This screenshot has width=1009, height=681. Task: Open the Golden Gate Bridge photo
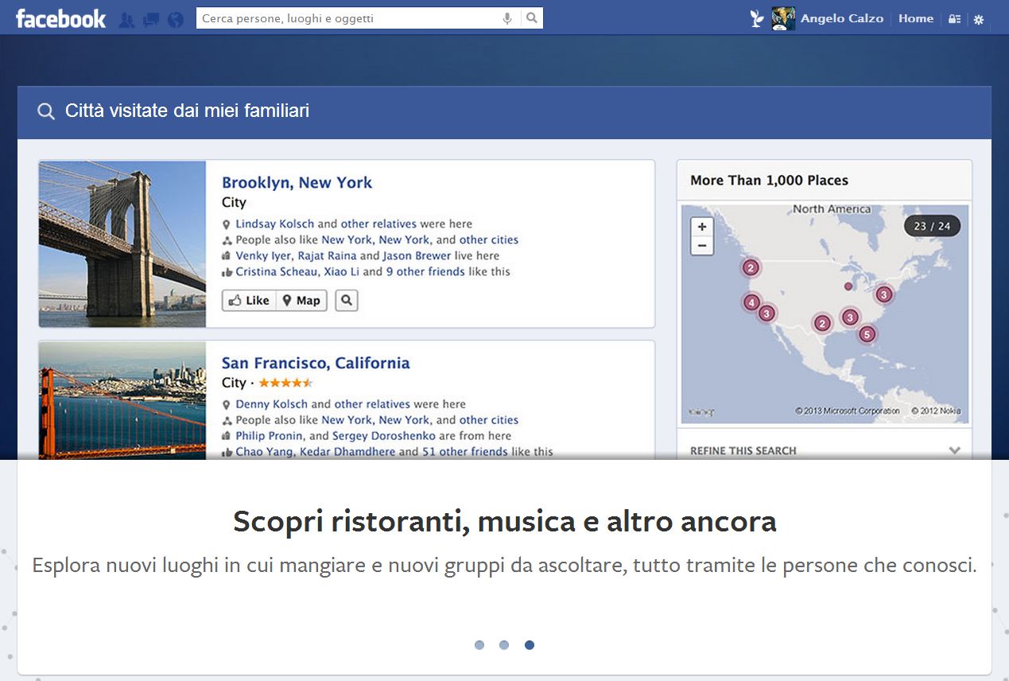122,400
